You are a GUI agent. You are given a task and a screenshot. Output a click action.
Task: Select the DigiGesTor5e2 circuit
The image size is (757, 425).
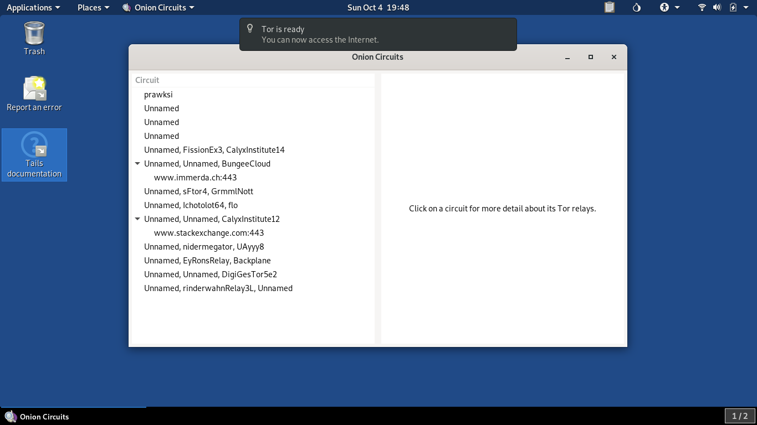[253, 274]
